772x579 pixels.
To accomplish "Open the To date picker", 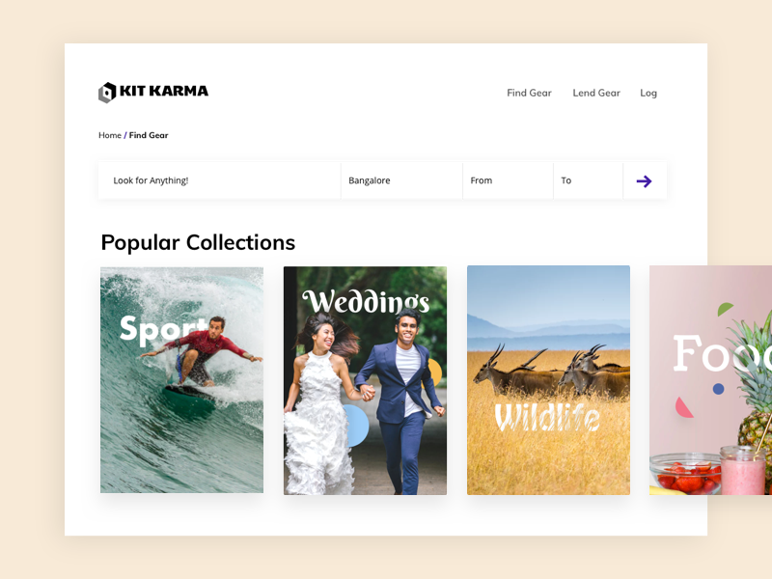I will click(x=589, y=180).
